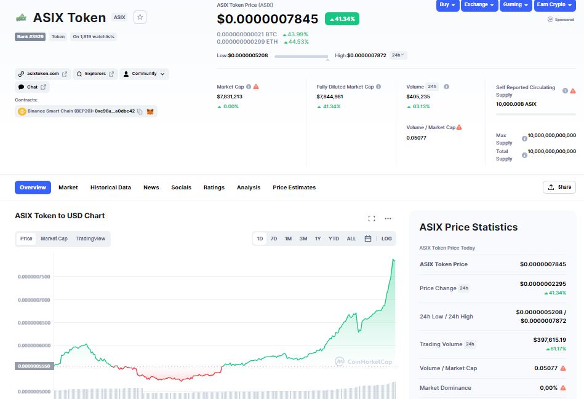The width and height of the screenshot is (584, 399).
Task: Switch chart to Market Cap view
Action: coord(54,239)
